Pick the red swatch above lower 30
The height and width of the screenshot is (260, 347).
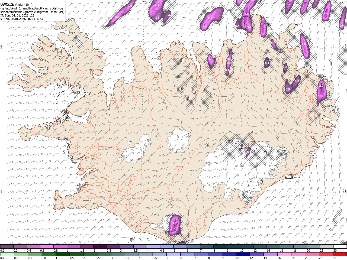340,254
